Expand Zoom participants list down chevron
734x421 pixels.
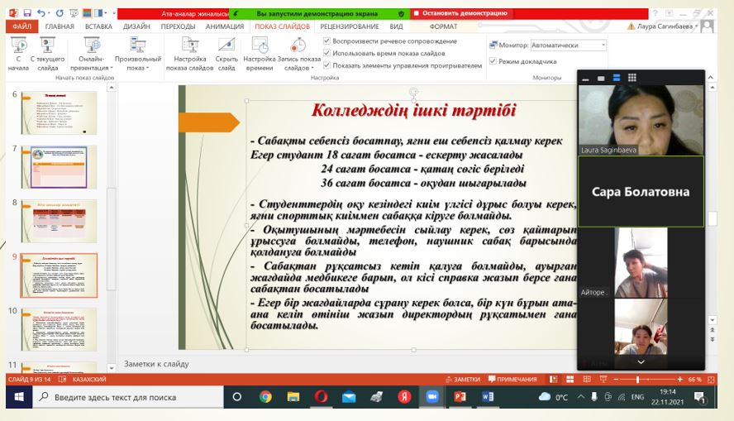(641, 362)
